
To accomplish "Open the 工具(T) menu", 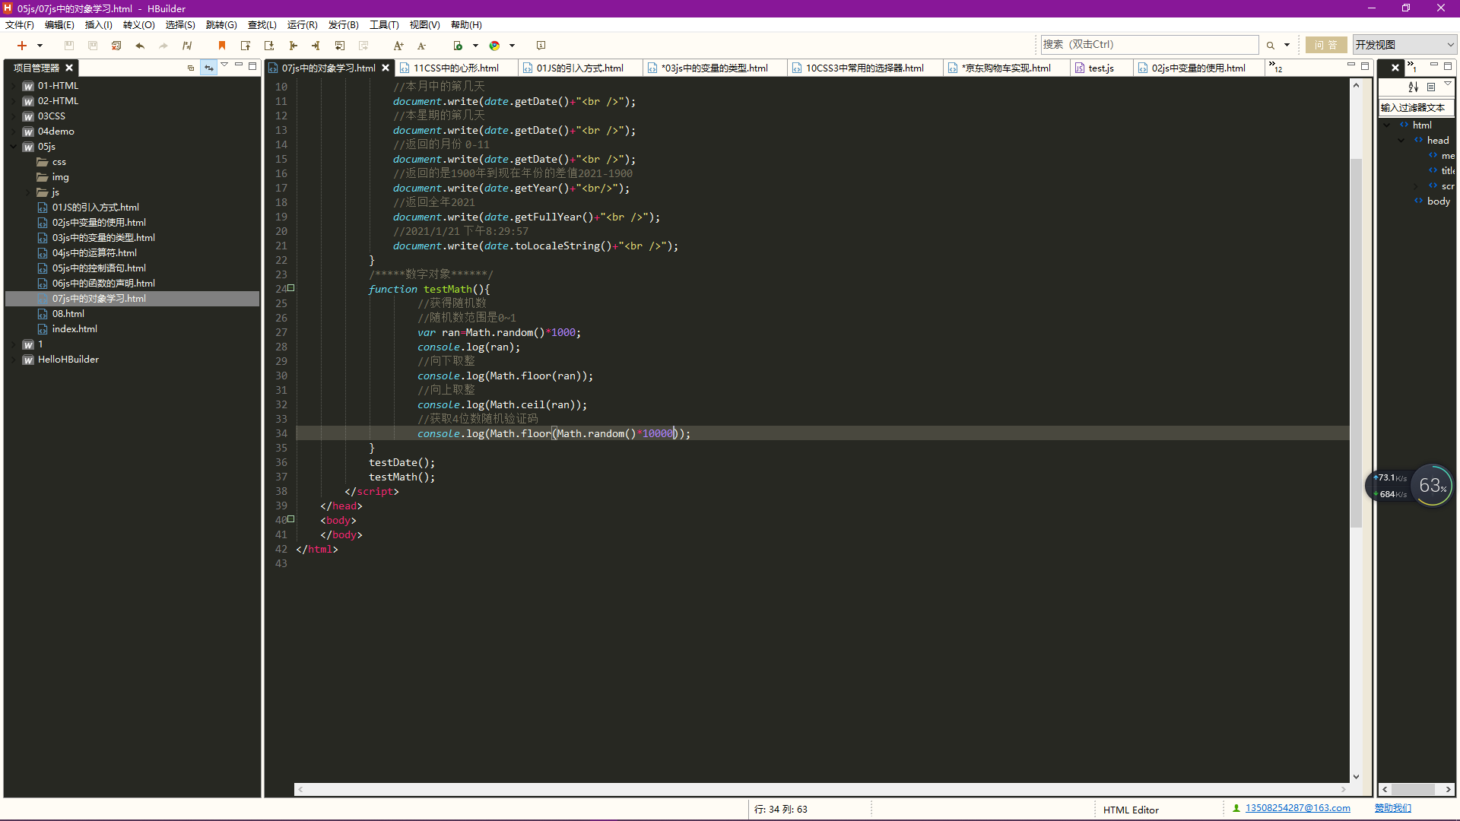I will pyautogui.click(x=384, y=25).
